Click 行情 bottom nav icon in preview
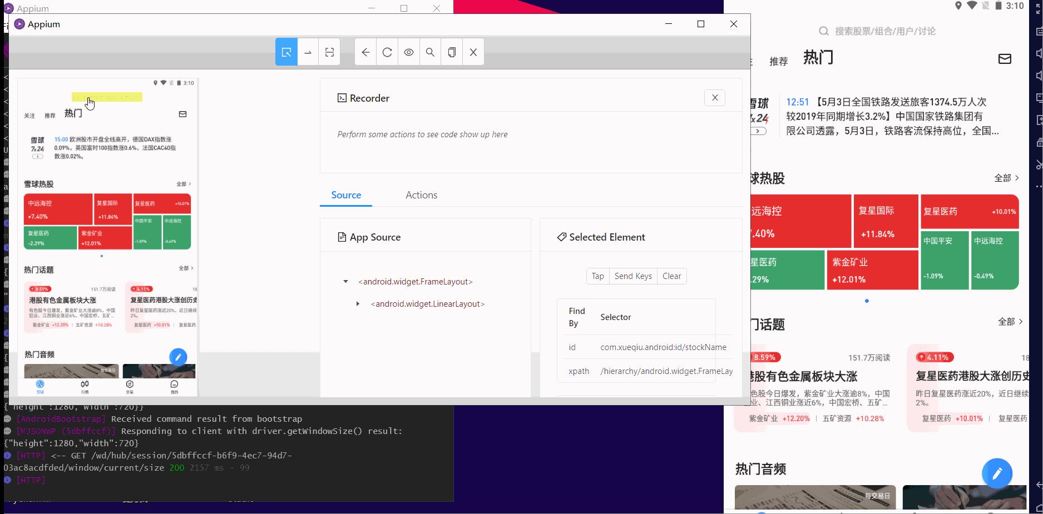The height and width of the screenshot is (514, 1043). (x=85, y=386)
